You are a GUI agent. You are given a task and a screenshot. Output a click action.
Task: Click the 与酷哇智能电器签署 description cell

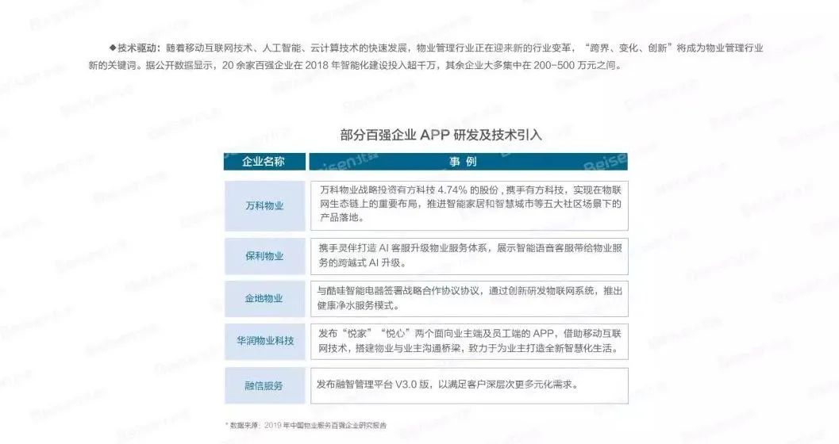[469, 299]
